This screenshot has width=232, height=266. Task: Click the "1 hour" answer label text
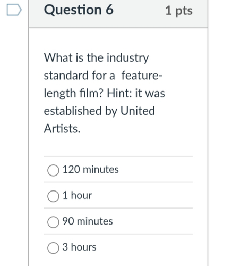pos(77,195)
